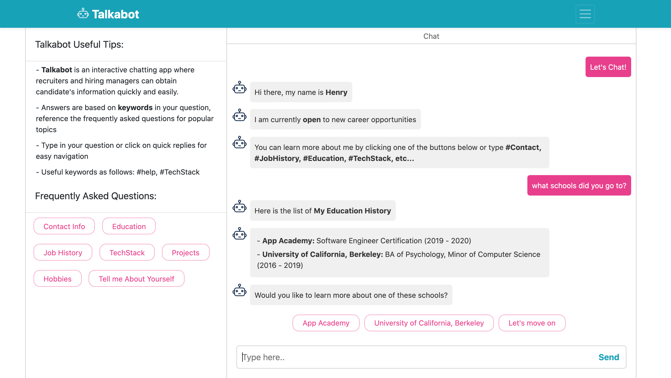Click the Let's move on reply

532,323
